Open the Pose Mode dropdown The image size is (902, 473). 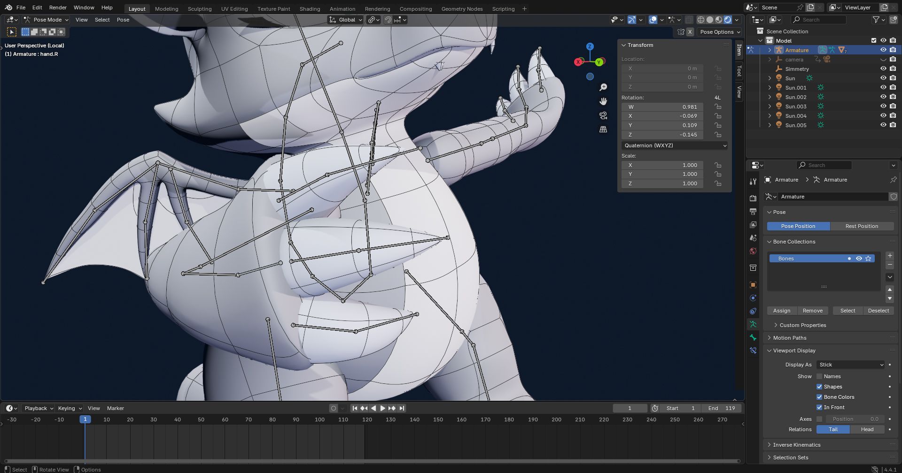coord(46,20)
